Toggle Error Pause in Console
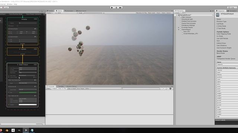This screenshot has height=133, width=238. tap(81, 89)
